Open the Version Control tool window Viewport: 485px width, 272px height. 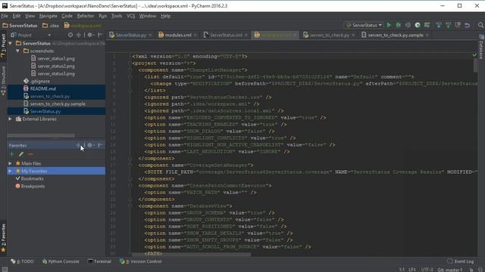pyautogui.click(x=141, y=261)
